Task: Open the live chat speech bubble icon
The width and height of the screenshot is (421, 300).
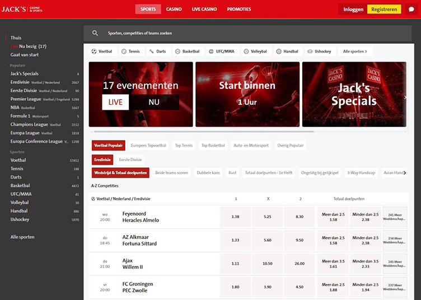Action: pos(411,10)
